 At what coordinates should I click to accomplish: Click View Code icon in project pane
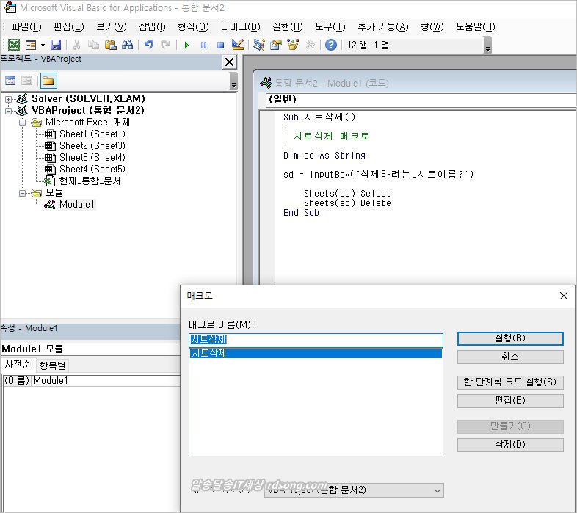(11, 81)
